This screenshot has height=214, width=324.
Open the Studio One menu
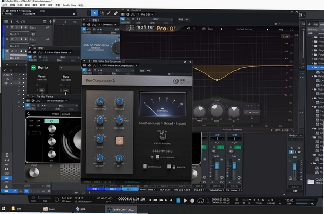click(69, 5)
